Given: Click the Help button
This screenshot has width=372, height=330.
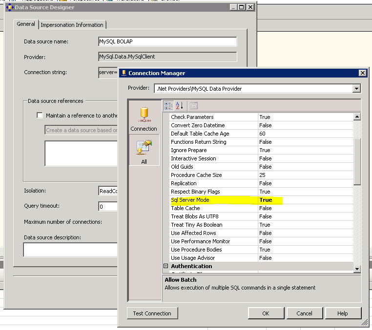Looking at the screenshot, I should tap(343, 313).
